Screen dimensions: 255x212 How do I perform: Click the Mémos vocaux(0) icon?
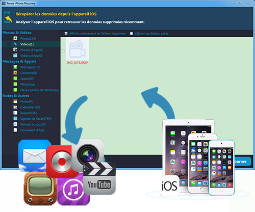coord(15,124)
